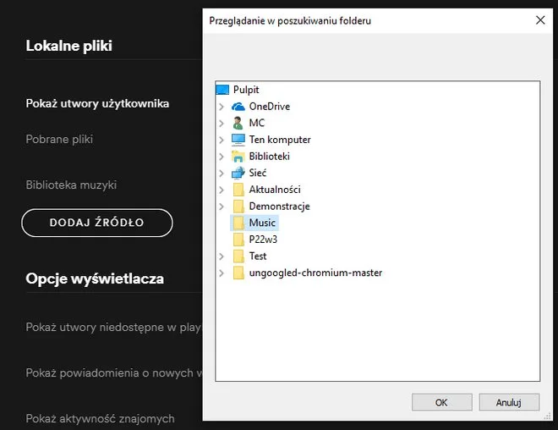Image resolution: width=558 pixels, height=430 pixels.
Task: Click the Pobrane pliki setting text
Action: click(59, 139)
